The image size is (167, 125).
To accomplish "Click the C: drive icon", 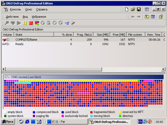I will click(x=4, y=40).
